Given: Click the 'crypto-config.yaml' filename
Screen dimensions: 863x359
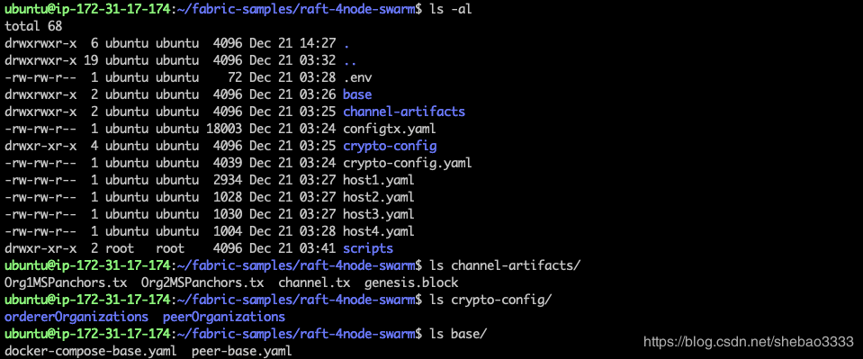Looking at the screenshot, I should (408, 163).
